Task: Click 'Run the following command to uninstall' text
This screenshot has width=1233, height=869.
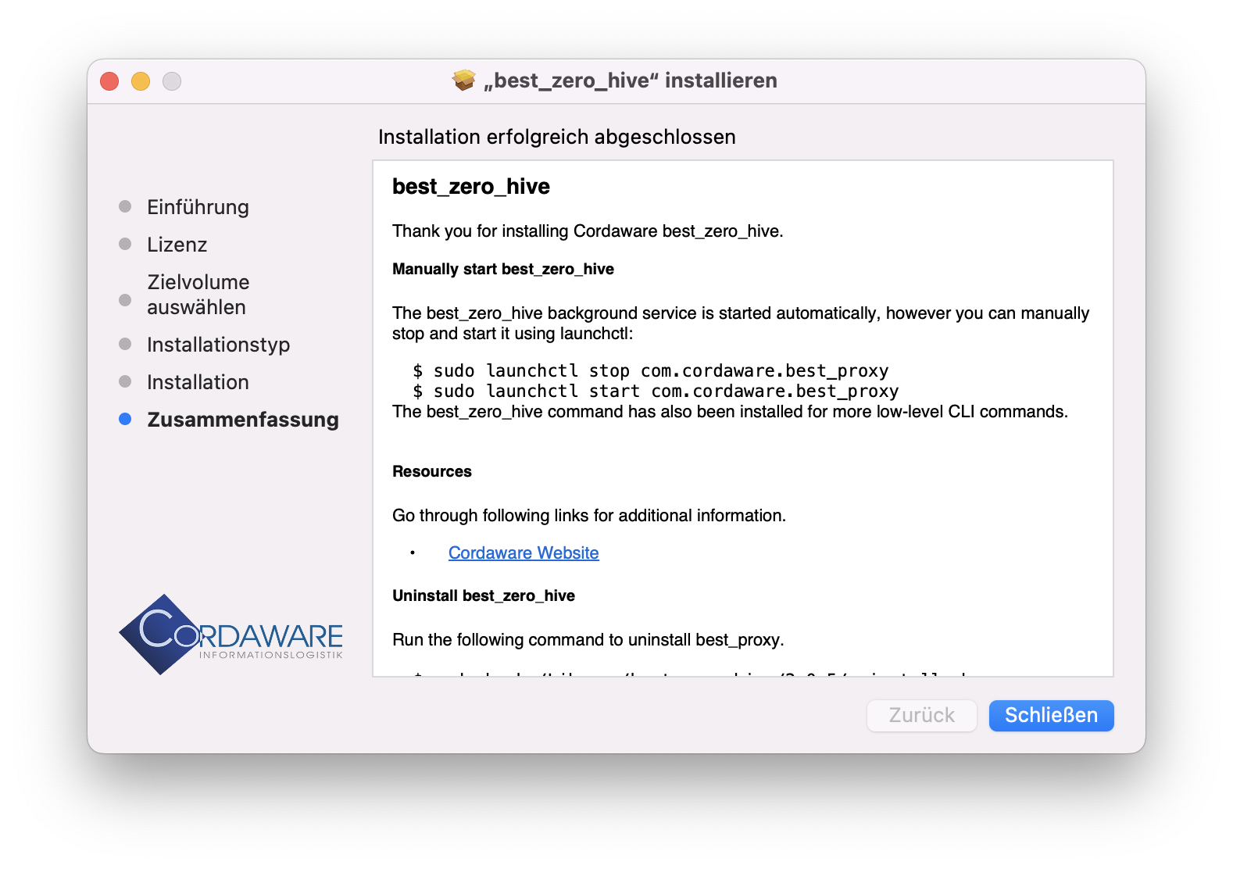Action: 588,640
